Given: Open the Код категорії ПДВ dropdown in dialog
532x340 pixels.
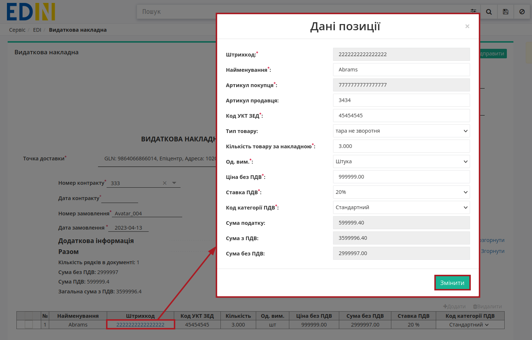Looking at the screenshot, I should coord(401,207).
